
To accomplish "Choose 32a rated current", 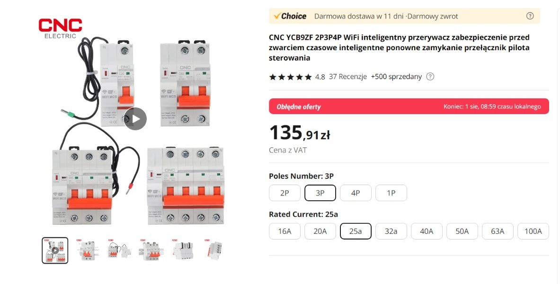I will coord(391,231).
